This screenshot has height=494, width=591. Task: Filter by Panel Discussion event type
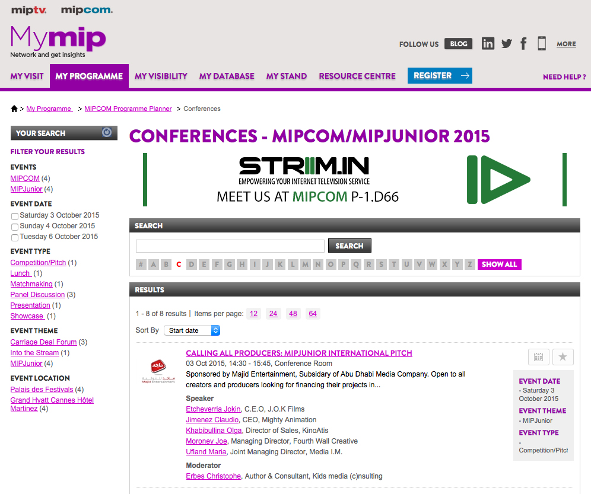coord(38,294)
